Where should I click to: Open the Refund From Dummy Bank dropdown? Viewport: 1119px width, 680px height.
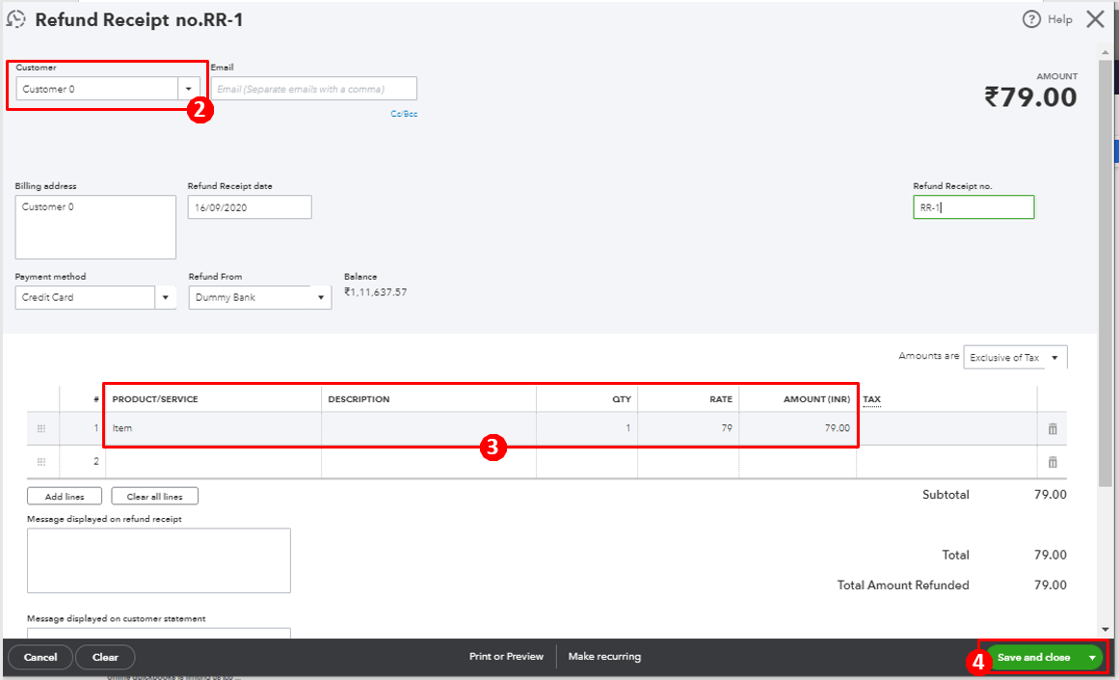click(260, 297)
